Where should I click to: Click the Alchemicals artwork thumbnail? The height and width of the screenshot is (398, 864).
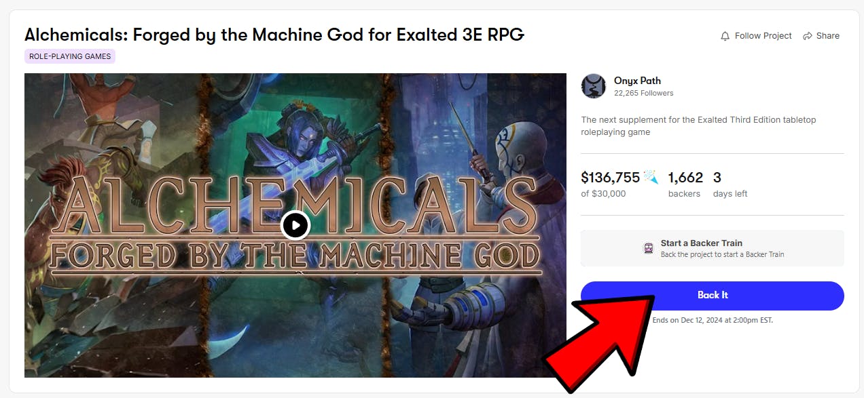click(295, 225)
